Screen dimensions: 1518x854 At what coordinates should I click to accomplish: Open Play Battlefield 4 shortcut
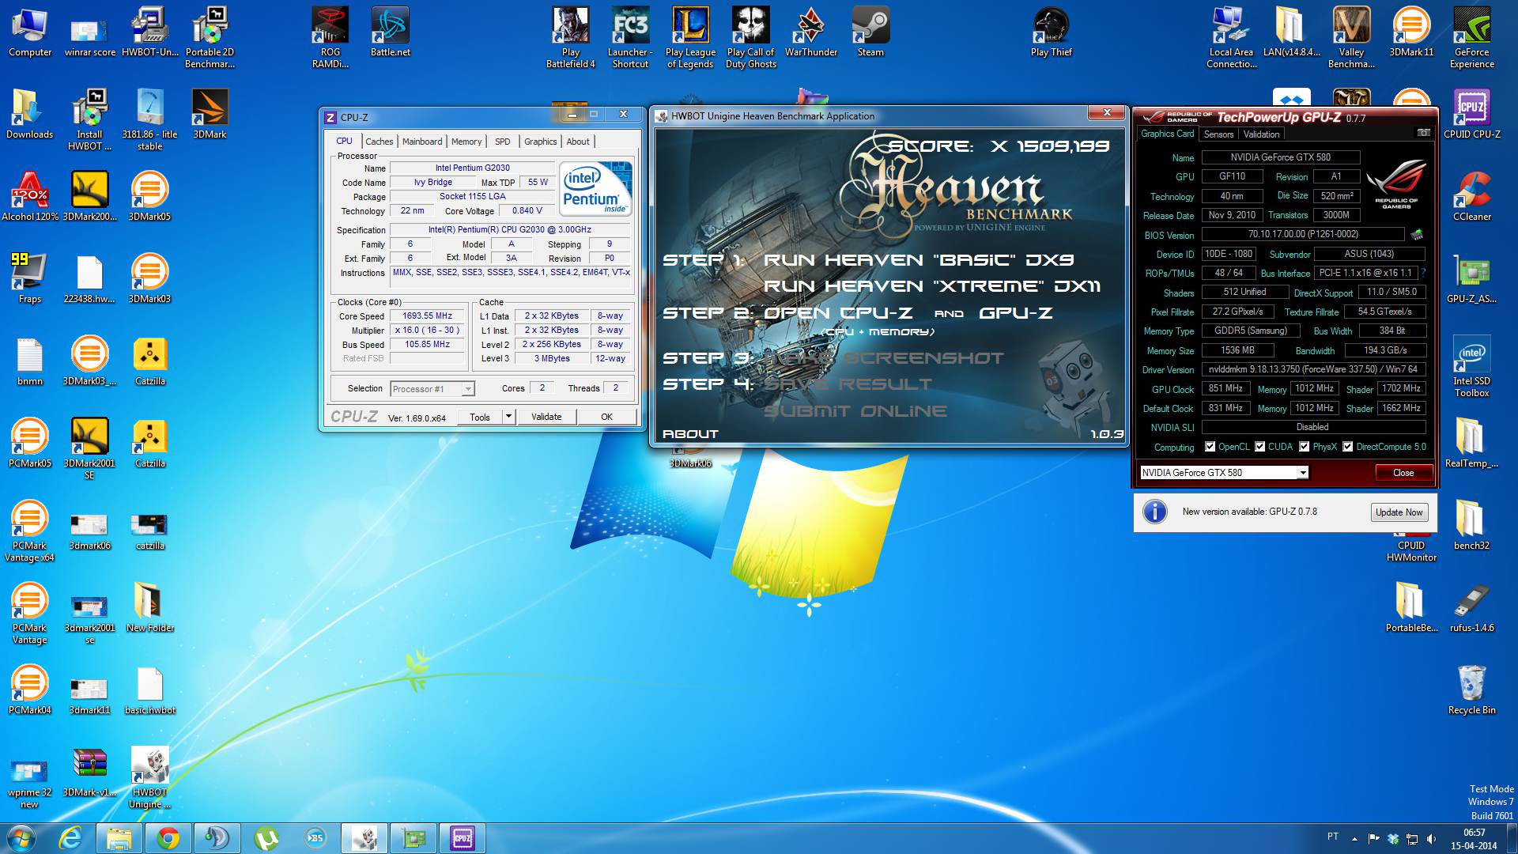coord(570,36)
